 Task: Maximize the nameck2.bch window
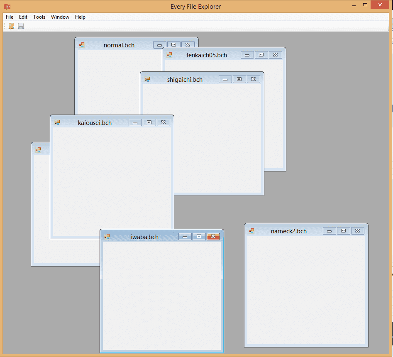click(x=343, y=231)
